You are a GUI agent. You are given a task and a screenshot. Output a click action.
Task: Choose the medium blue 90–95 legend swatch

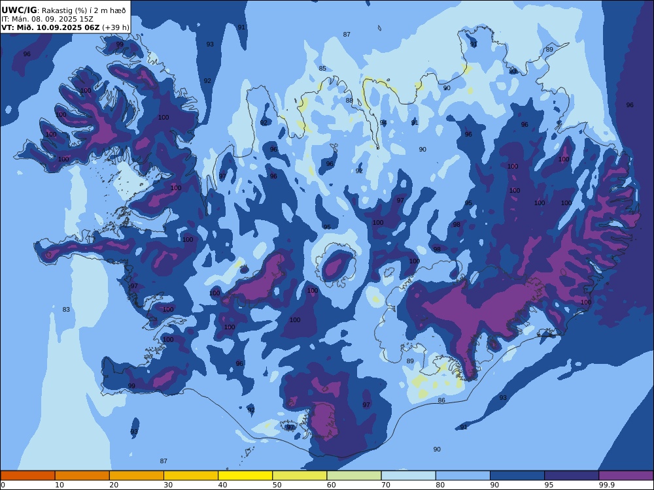click(x=517, y=476)
